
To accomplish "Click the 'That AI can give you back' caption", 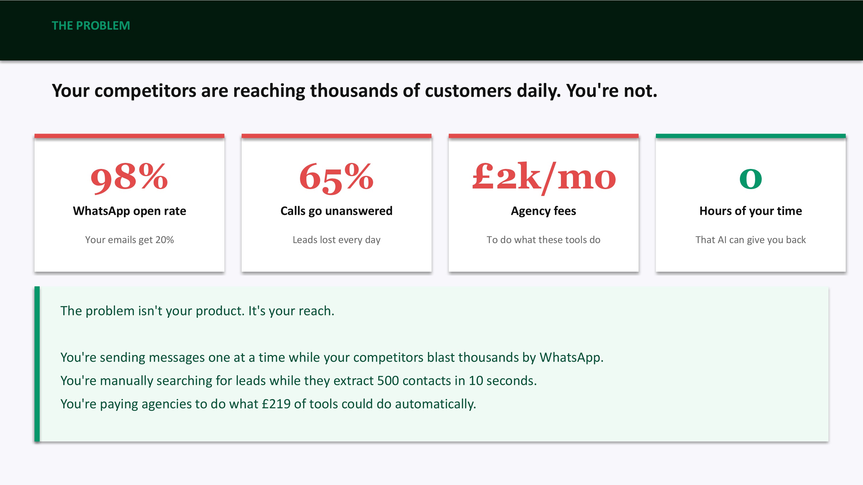I will pyautogui.click(x=751, y=240).
